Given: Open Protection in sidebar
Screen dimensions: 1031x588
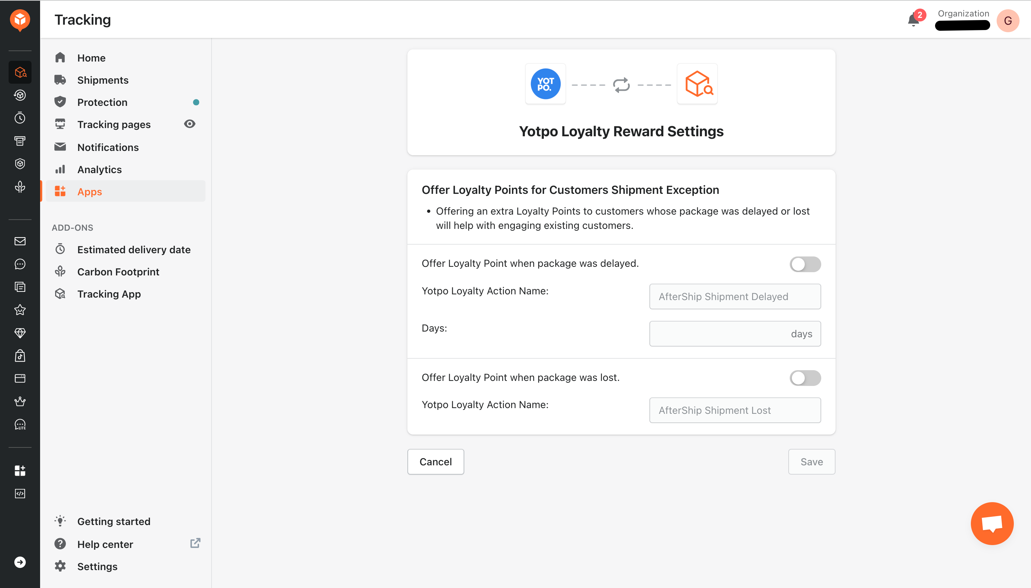Looking at the screenshot, I should 126,103.
